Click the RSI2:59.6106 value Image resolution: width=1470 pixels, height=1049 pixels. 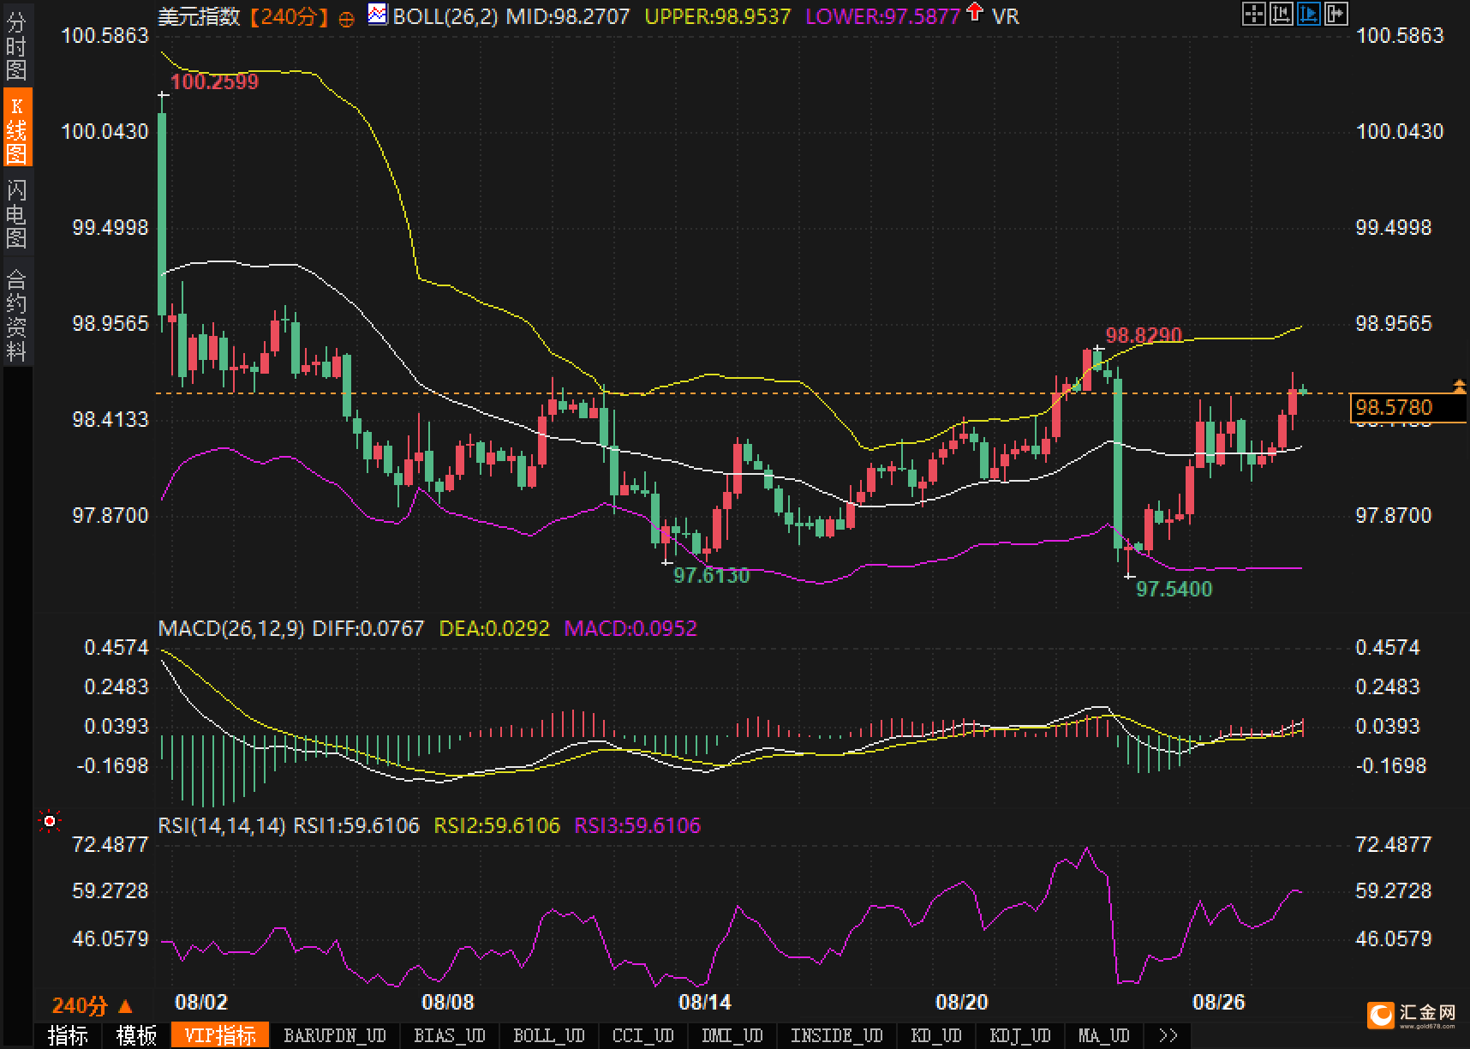[497, 825]
